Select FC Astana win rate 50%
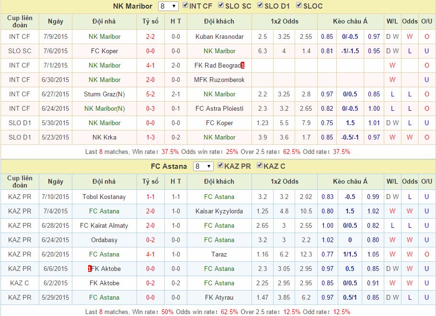Screen dimensions: 436x316 [x=167, y=312]
